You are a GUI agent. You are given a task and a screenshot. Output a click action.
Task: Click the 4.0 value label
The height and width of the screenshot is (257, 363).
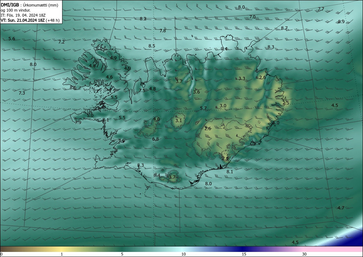pyautogui.click(x=156, y=119)
